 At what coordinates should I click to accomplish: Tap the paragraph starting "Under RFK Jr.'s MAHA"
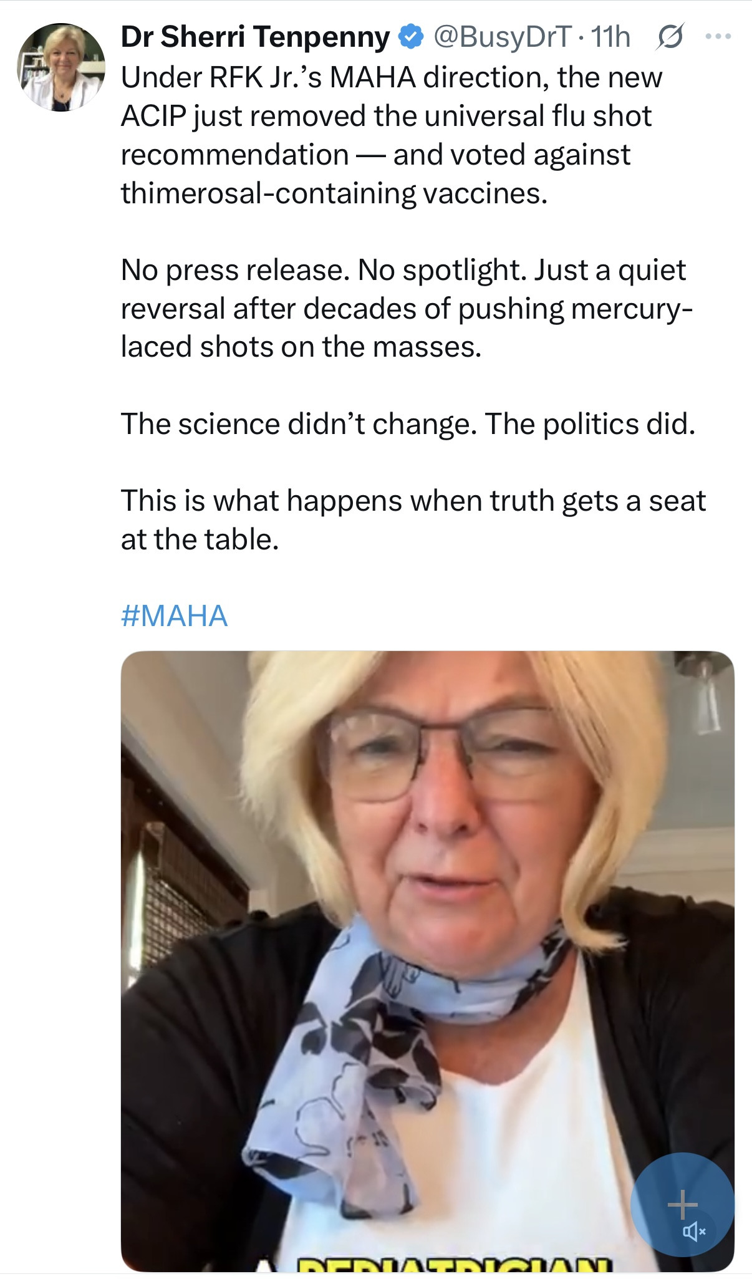point(391,78)
